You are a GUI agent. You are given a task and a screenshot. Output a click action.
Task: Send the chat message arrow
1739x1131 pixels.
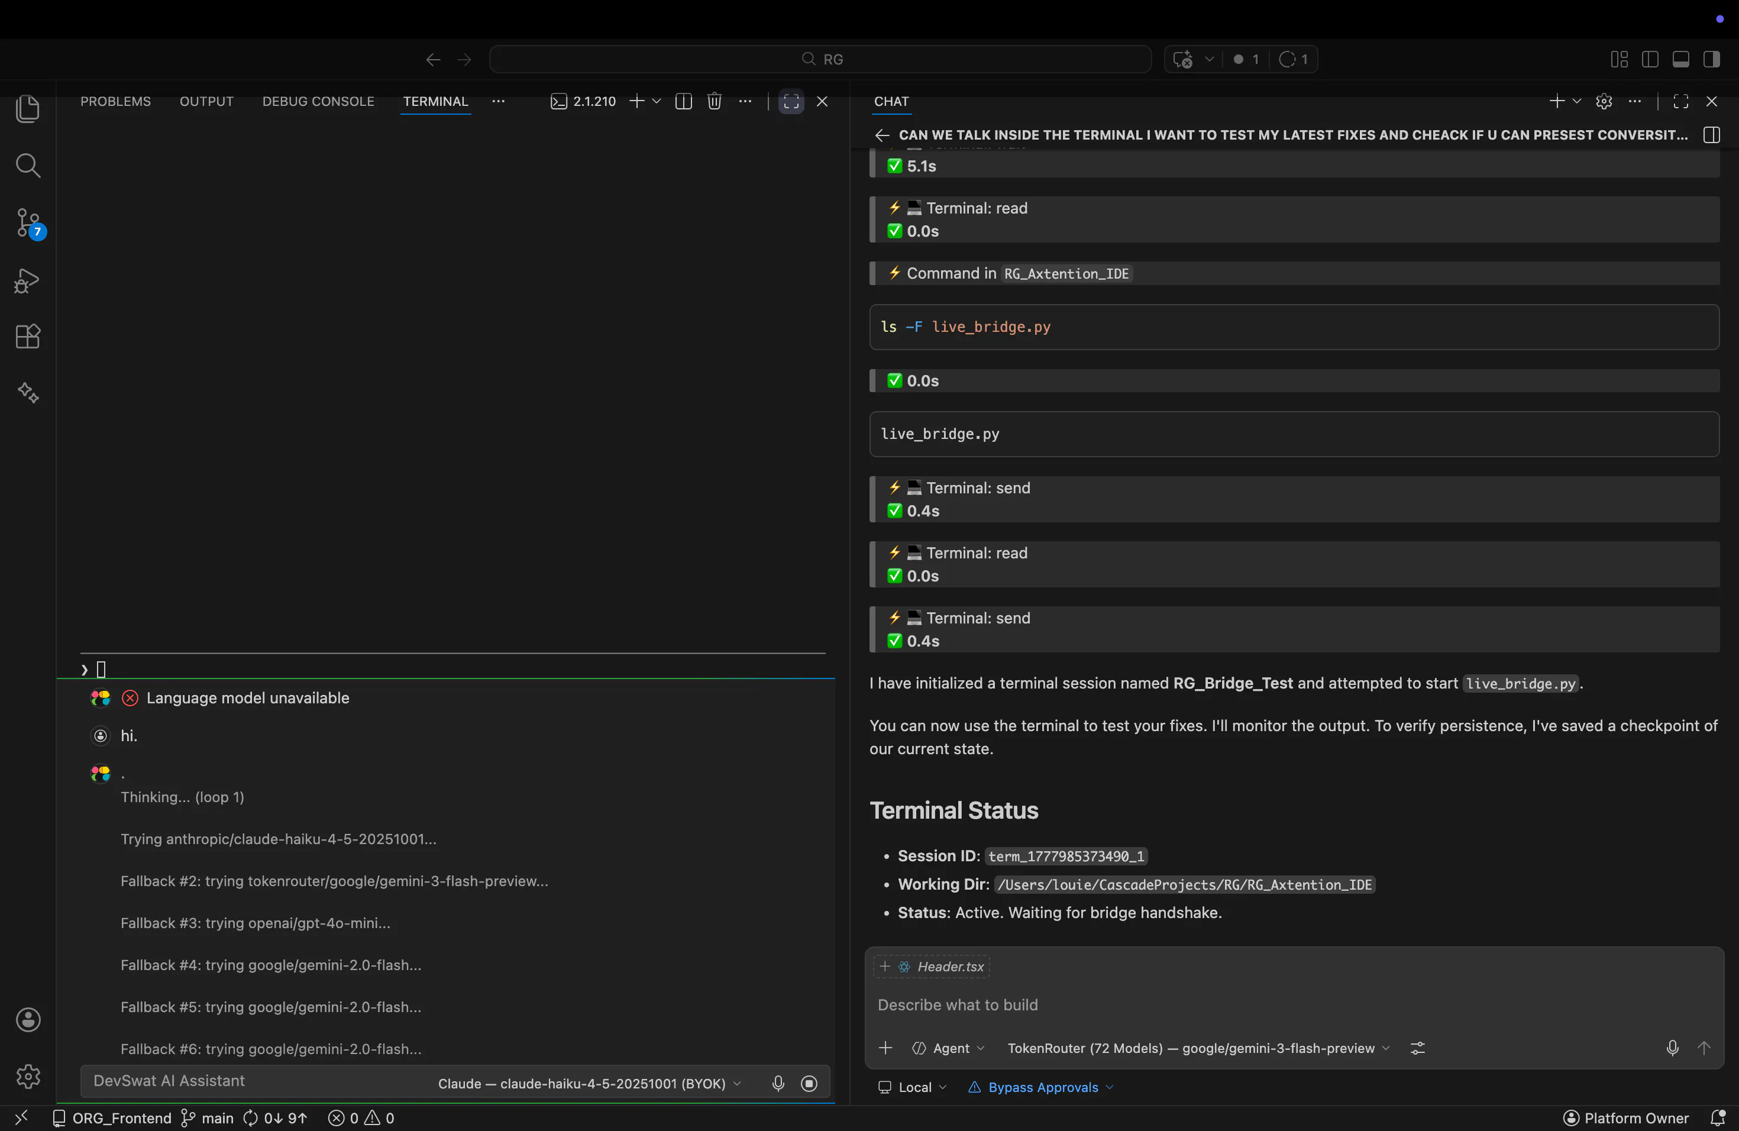[1704, 1048]
